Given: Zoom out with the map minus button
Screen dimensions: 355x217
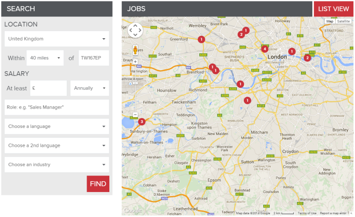Looking at the screenshot, I should 135,115.
